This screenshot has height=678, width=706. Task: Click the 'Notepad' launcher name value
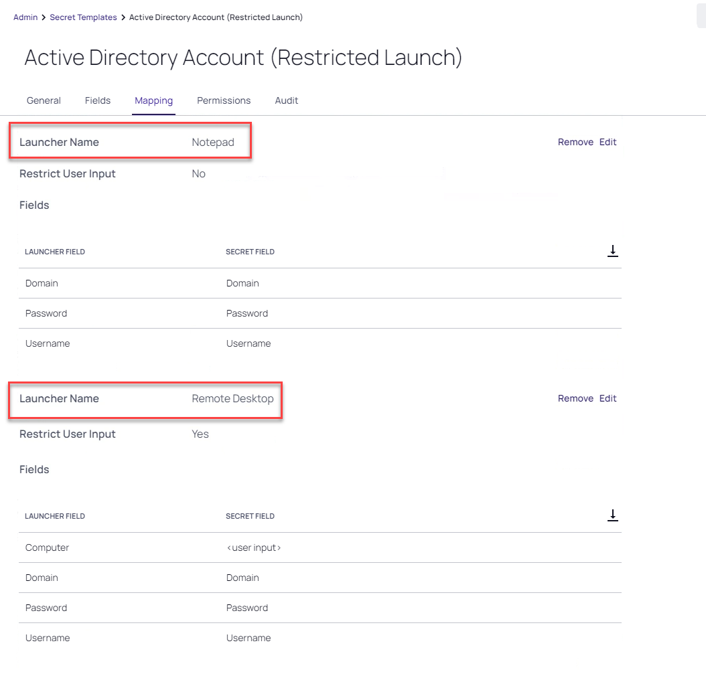coord(213,142)
